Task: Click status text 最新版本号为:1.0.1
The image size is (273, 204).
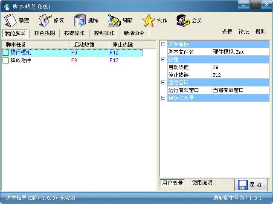Action: click(238, 198)
